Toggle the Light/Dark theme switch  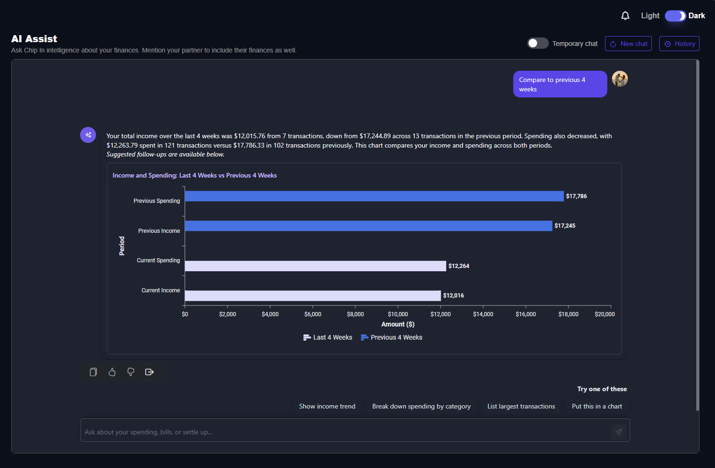coord(675,16)
